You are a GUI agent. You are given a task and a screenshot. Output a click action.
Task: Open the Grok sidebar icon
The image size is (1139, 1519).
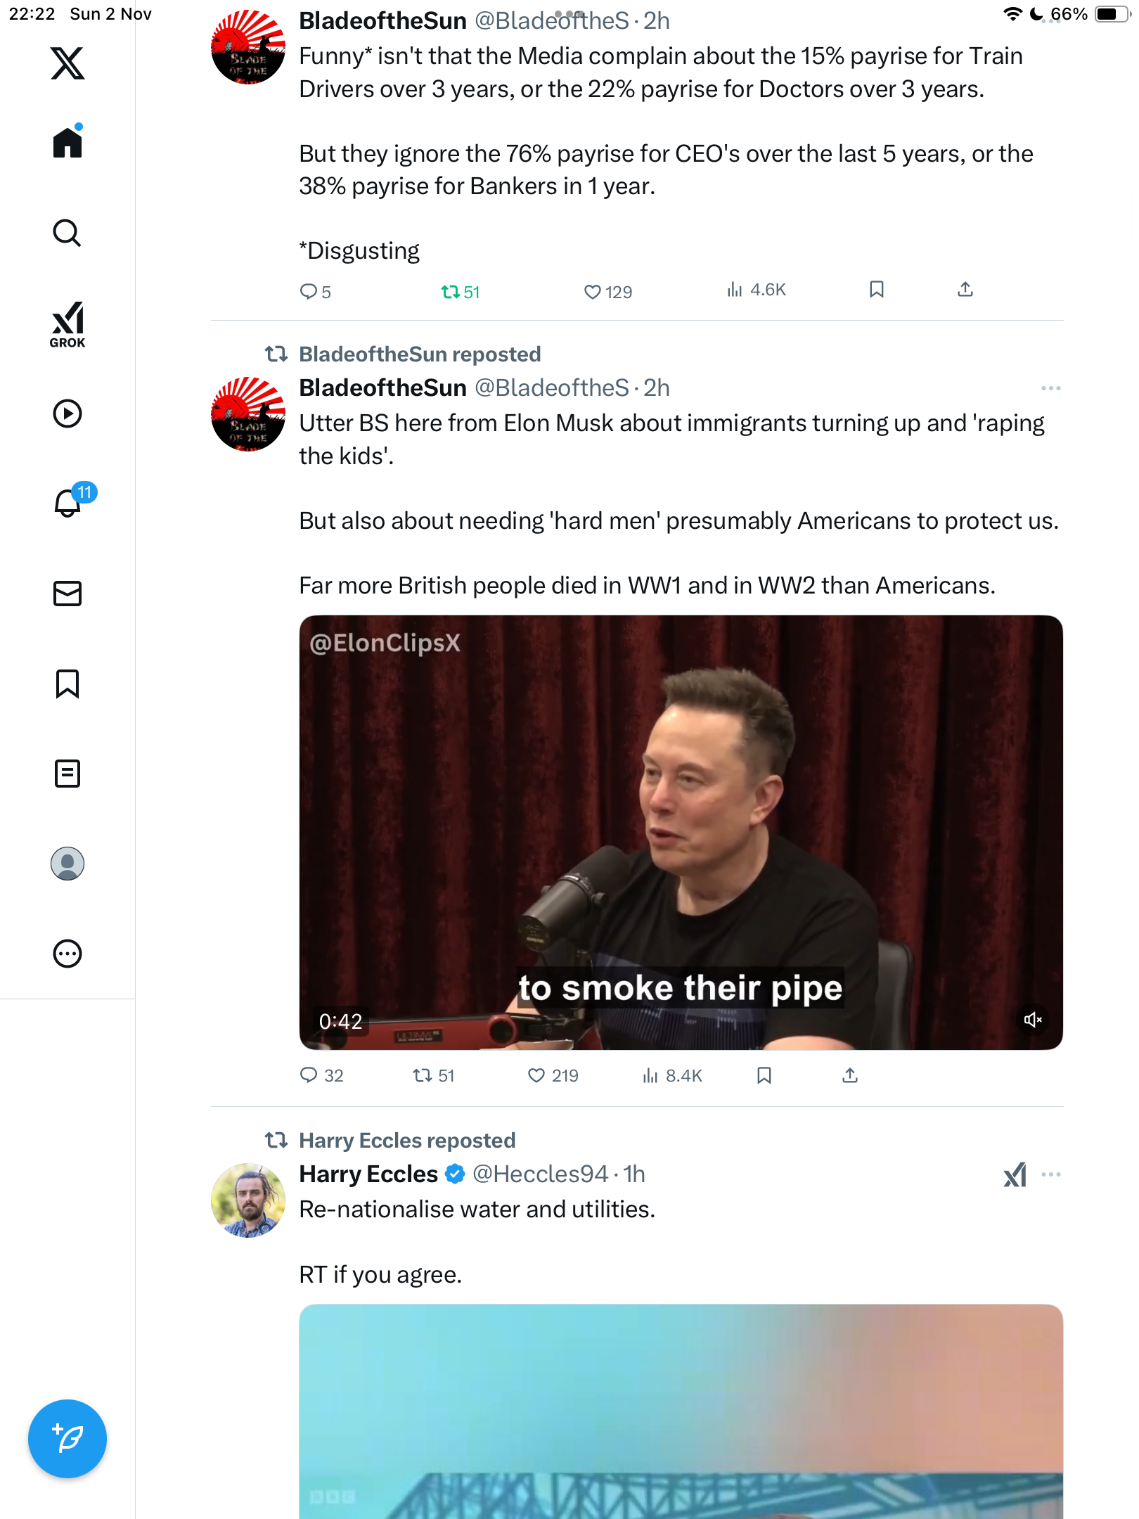[x=67, y=324]
